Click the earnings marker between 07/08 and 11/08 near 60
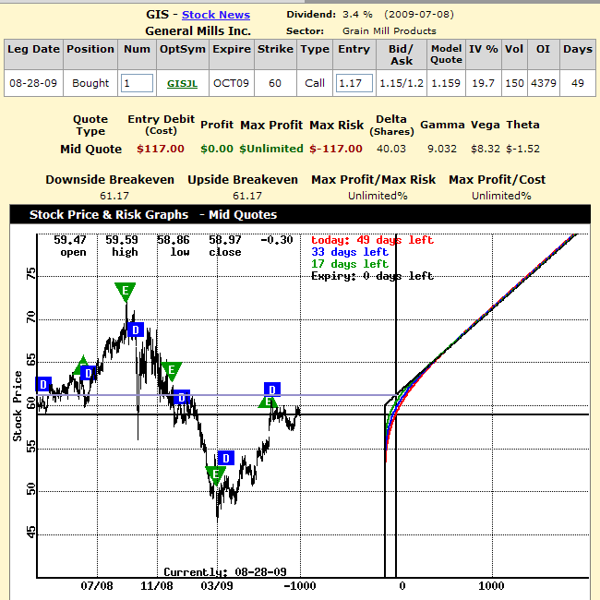This screenshot has height=600, width=600. (171, 371)
